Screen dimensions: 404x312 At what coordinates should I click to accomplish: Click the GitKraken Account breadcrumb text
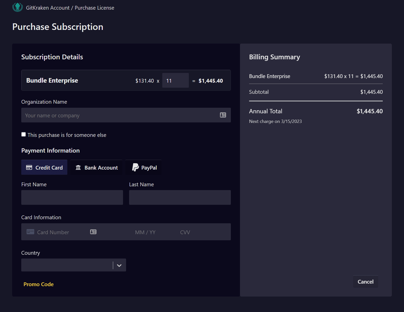point(48,8)
